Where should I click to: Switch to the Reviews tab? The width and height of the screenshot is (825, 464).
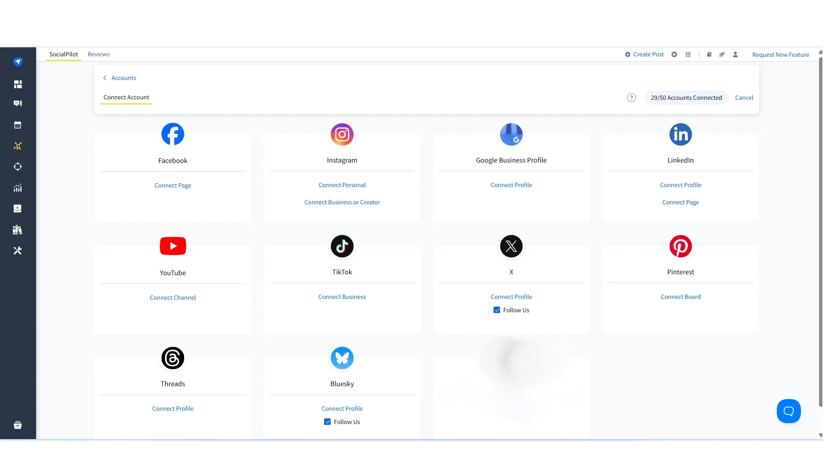98,54
